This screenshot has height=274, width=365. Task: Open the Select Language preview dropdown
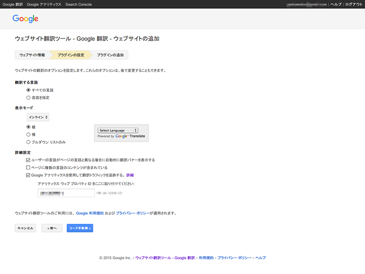(x=118, y=131)
